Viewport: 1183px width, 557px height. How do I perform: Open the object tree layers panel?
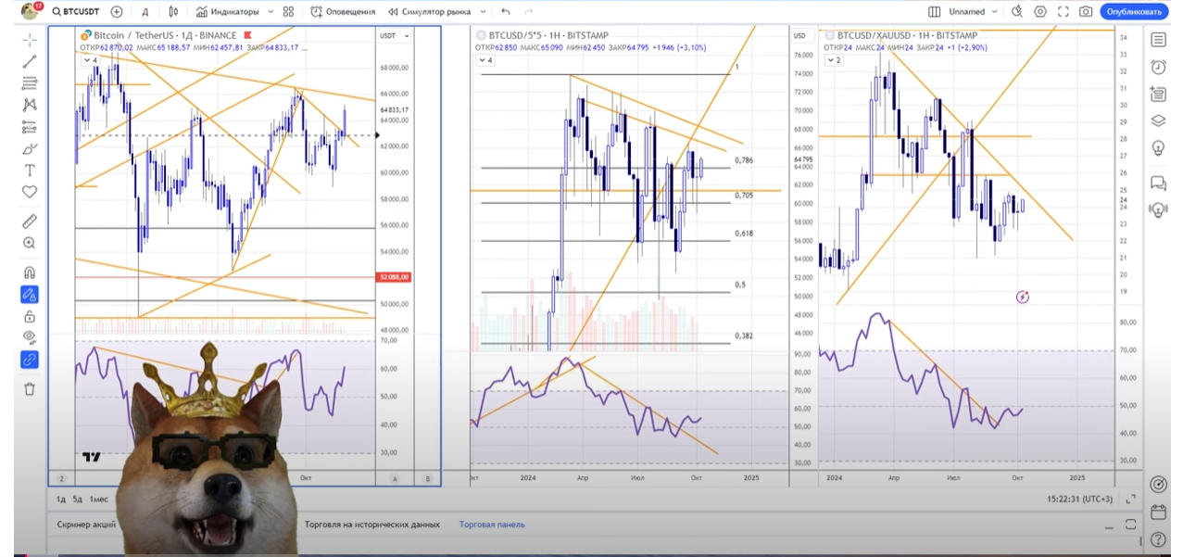click(x=1158, y=120)
